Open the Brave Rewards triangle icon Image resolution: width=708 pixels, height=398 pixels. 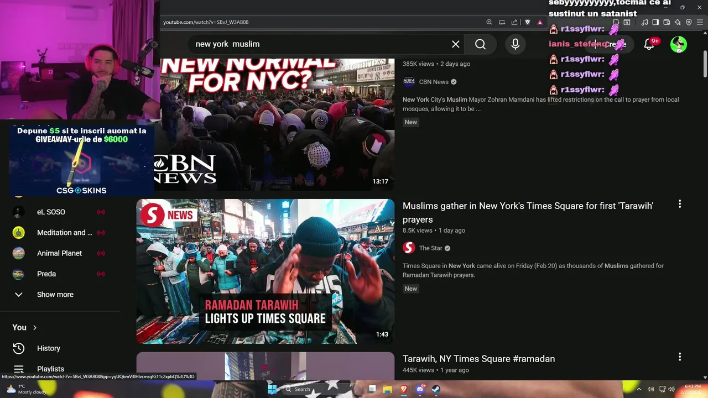[x=540, y=22]
